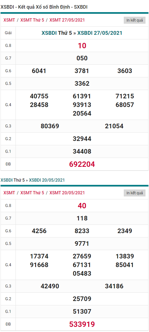Click the XSBDI link above the second table
The image size is (149, 332).
point(7,180)
